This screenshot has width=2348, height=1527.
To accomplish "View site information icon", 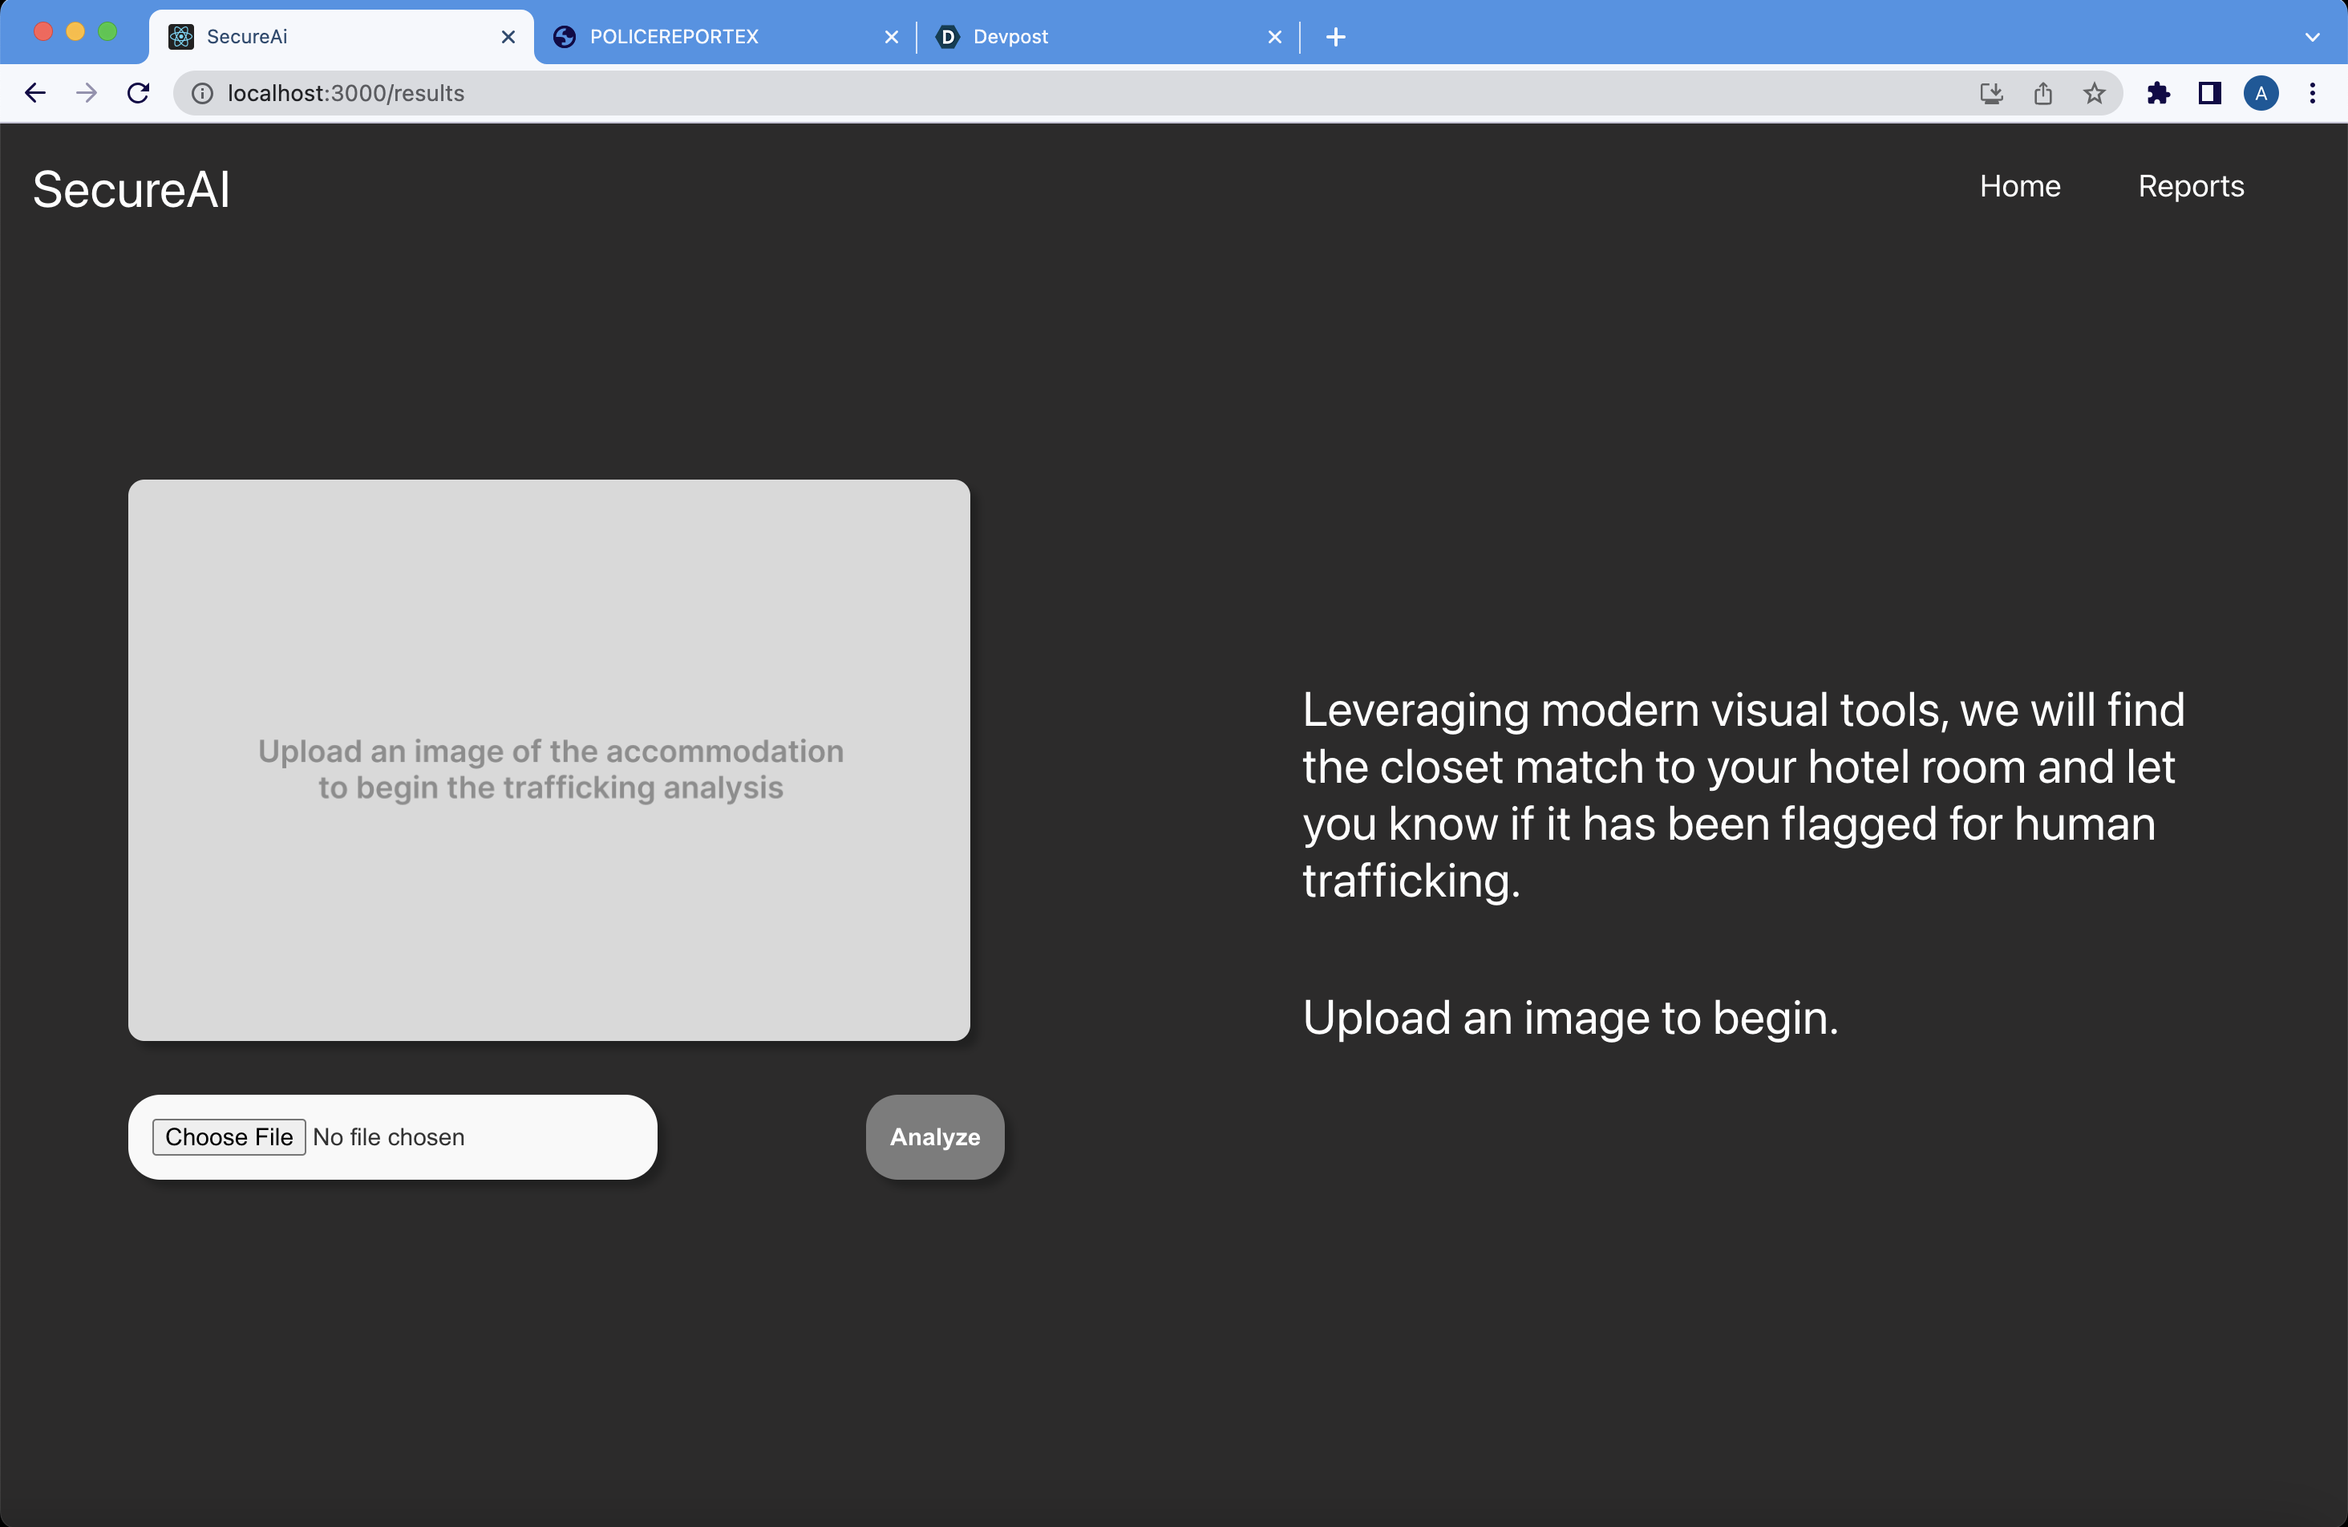I will pos(202,93).
